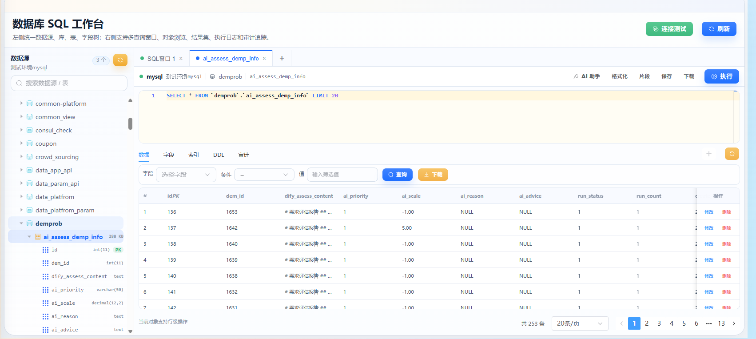Click the 连接测试 button
The width and height of the screenshot is (756, 339).
(669, 29)
